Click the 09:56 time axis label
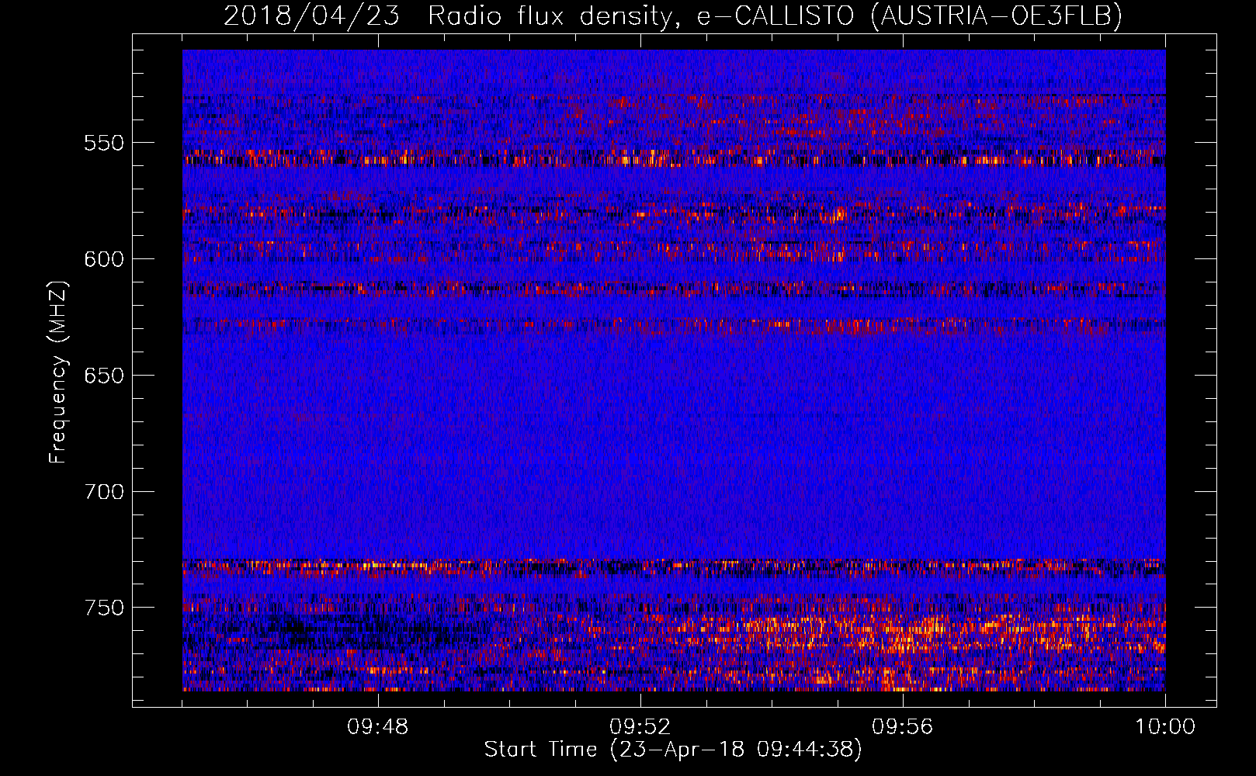This screenshot has width=1256, height=776. point(903,727)
